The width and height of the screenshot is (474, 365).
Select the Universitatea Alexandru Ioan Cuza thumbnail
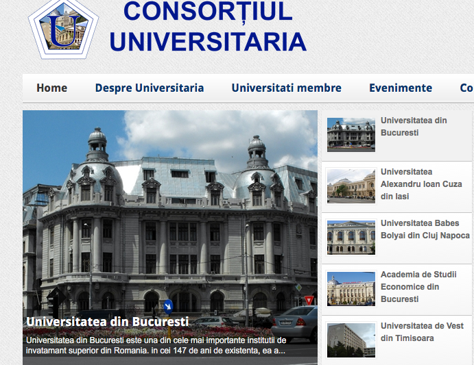tap(351, 186)
